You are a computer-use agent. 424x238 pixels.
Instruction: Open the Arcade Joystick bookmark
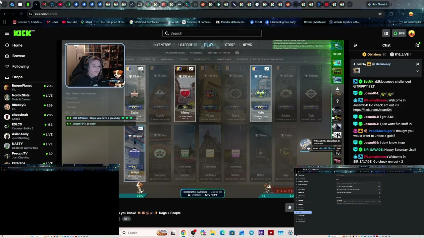[344, 22]
